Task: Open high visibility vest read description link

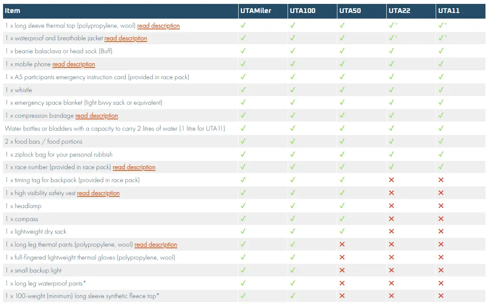Action: pos(98,193)
